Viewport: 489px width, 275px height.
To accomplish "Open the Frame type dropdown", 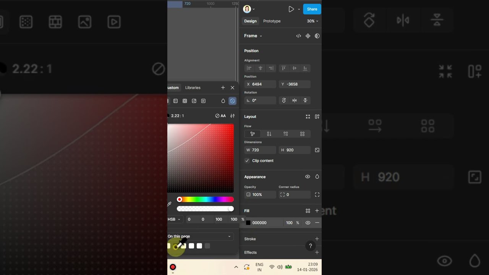I will pos(253,36).
